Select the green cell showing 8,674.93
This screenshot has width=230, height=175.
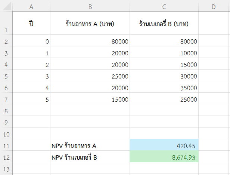coord(164,156)
